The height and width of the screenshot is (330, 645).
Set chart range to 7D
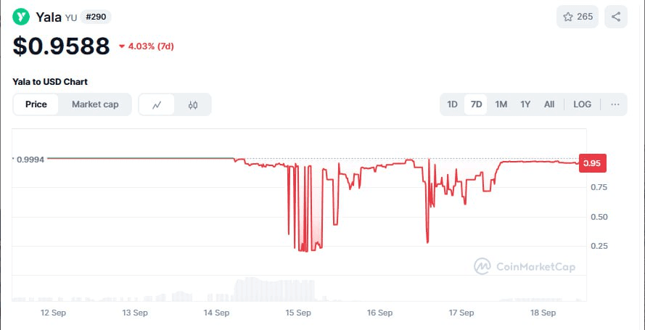pyautogui.click(x=476, y=104)
